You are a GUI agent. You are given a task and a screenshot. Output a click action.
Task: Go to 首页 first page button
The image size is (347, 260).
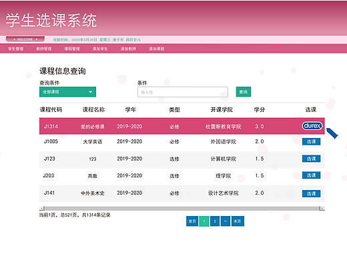click(x=192, y=221)
